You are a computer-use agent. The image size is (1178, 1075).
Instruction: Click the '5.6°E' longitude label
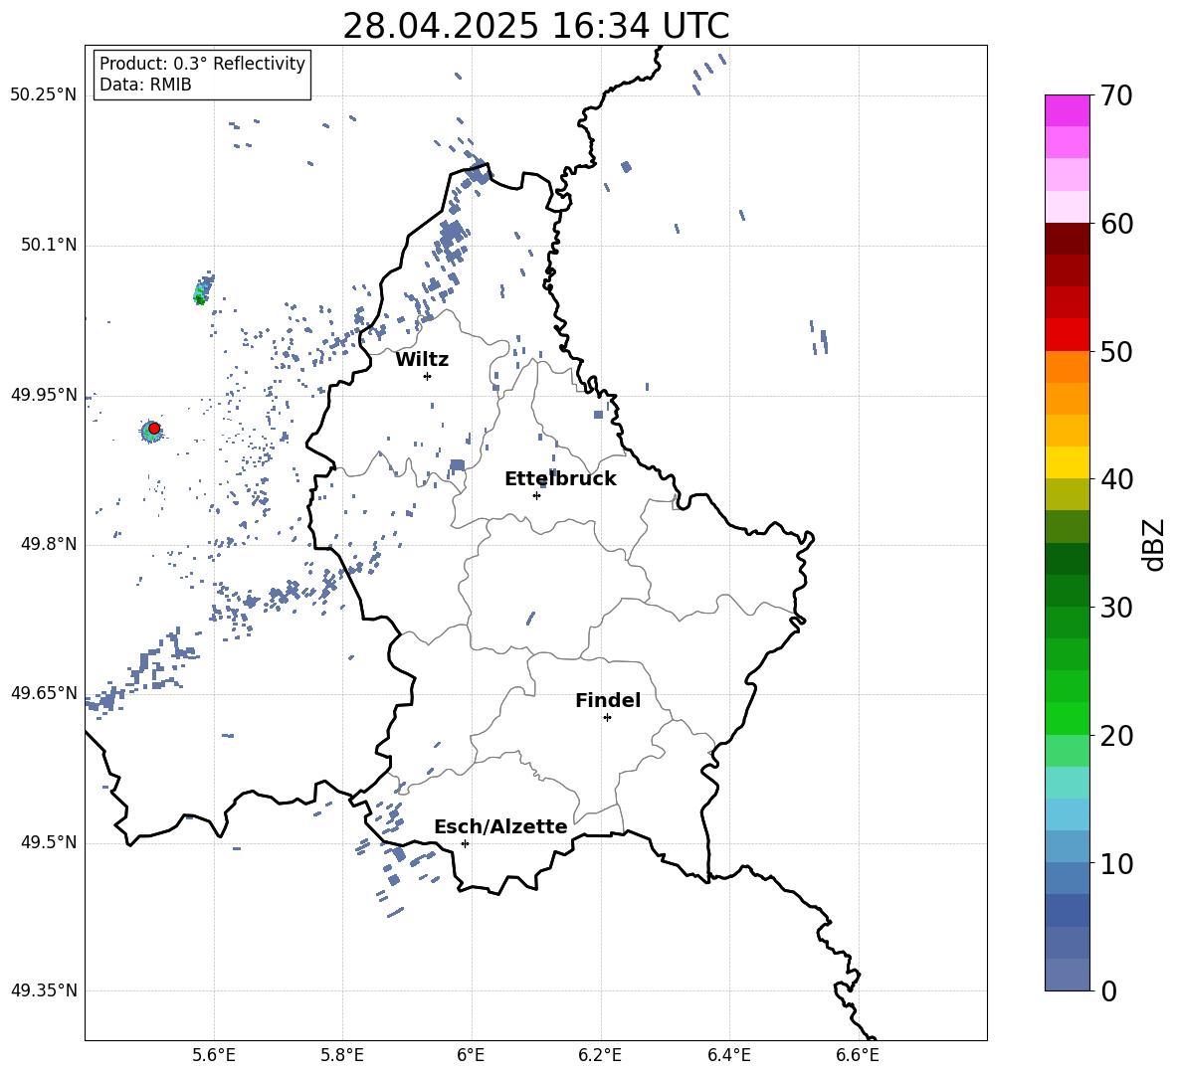[213, 1055]
